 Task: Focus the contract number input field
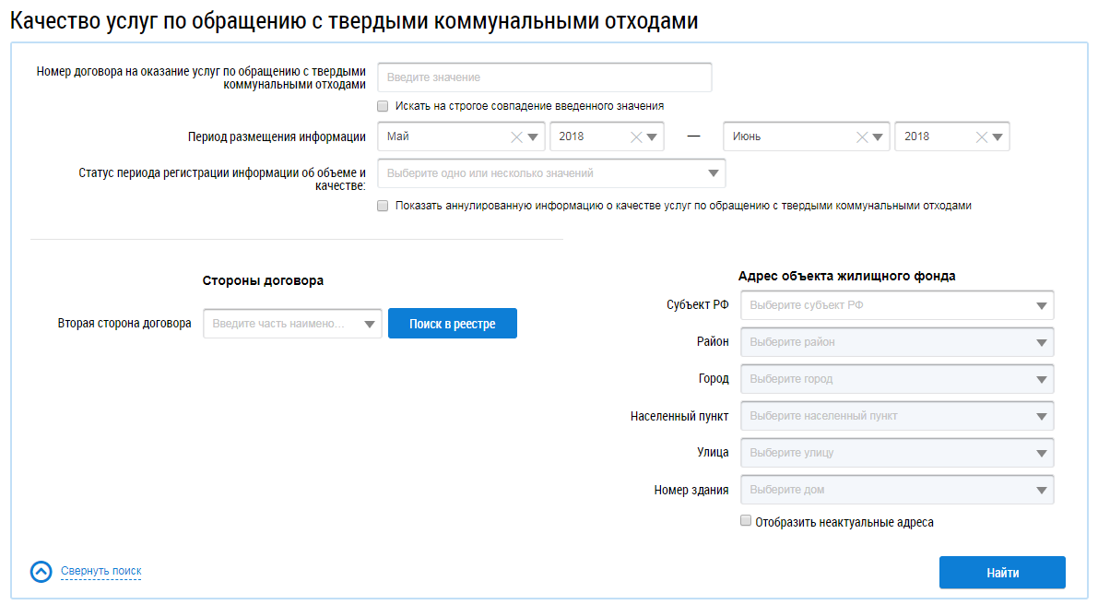544,77
